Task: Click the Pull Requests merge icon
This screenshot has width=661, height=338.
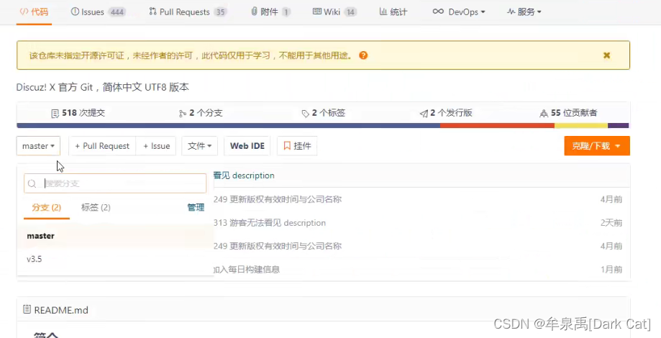Action: pyautogui.click(x=153, y=12)
